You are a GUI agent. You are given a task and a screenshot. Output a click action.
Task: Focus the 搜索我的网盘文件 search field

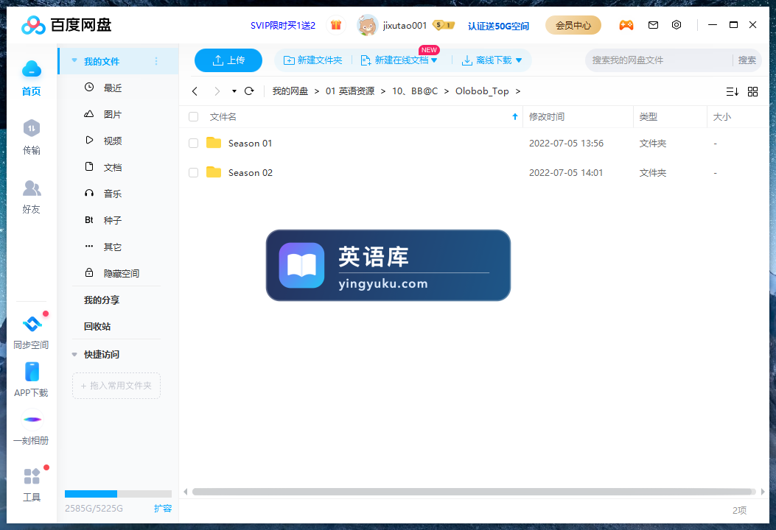coord(658,60)
